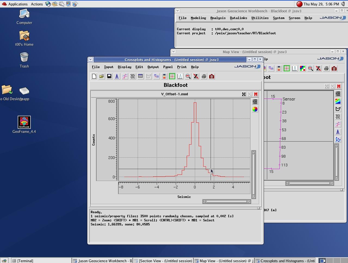The image size is (348, 263).
Task: Click histogram curve icon in Crossplots toolbar
Action: coord(180,77)
